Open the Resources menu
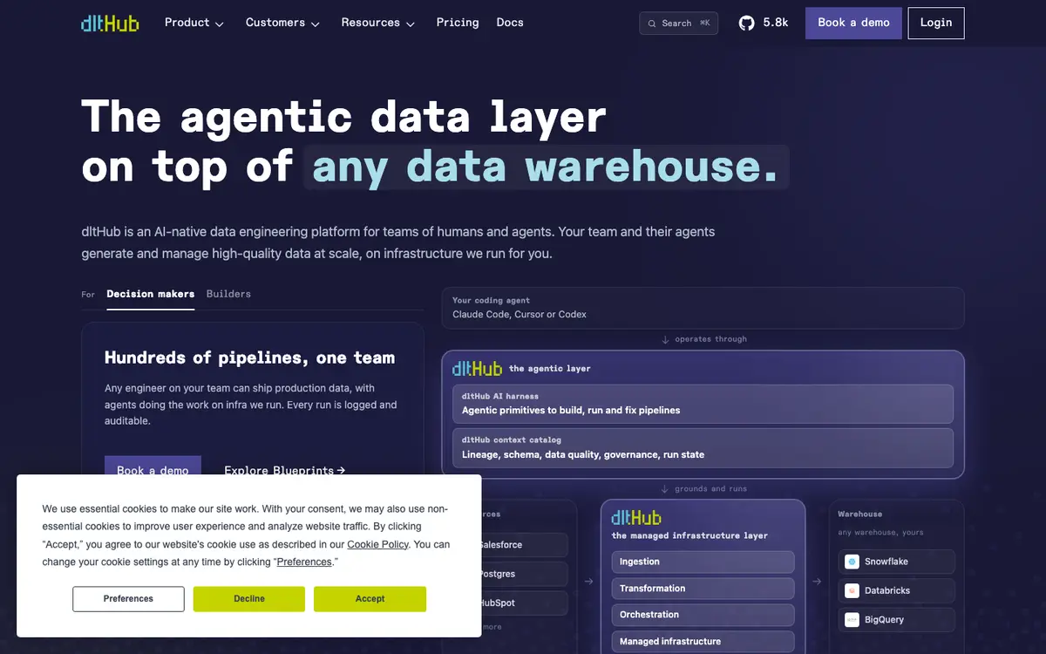This screenshot has width=1046, height=654. (378, 23)
